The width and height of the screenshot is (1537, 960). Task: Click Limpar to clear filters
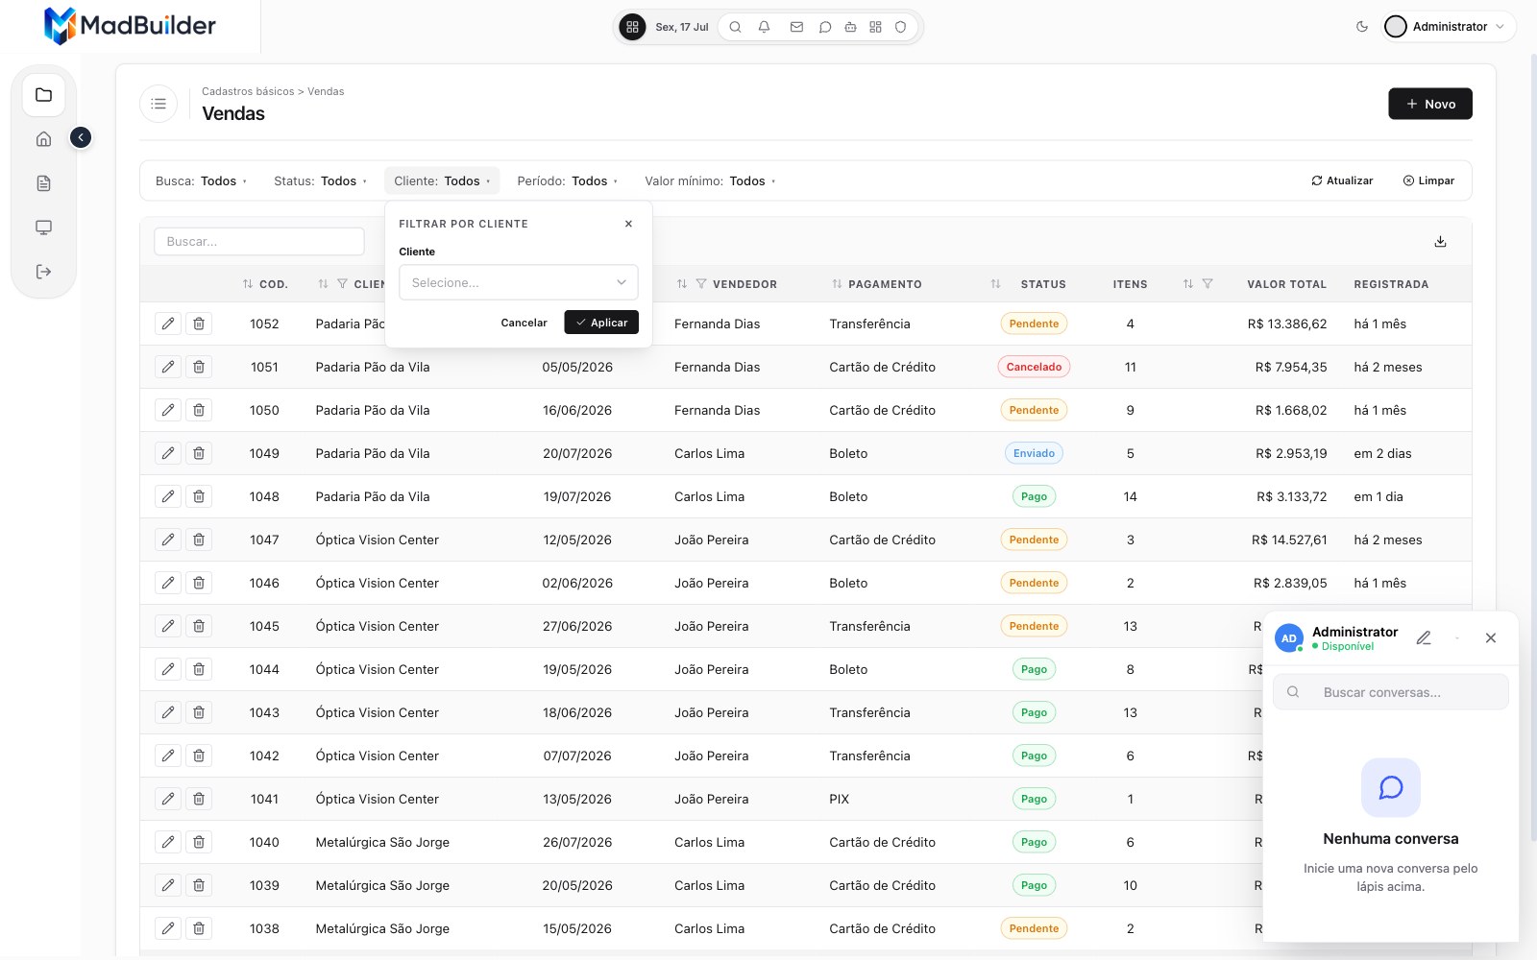coord(1428,180)
